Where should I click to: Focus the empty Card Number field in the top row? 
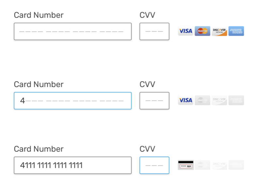click(72, 31)
